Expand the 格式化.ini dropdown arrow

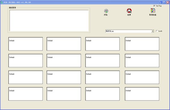pos(152,31)
